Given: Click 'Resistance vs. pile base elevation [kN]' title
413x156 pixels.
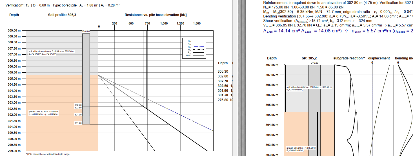Looking at the screenshot, I should (156, 15).
